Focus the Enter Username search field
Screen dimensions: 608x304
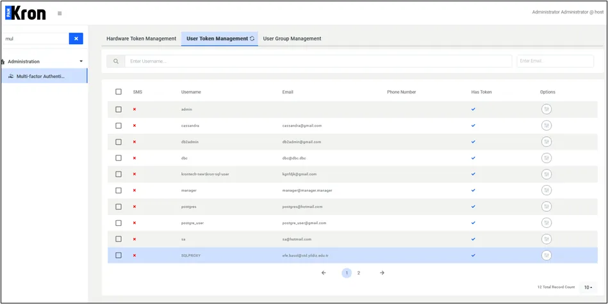318,61
